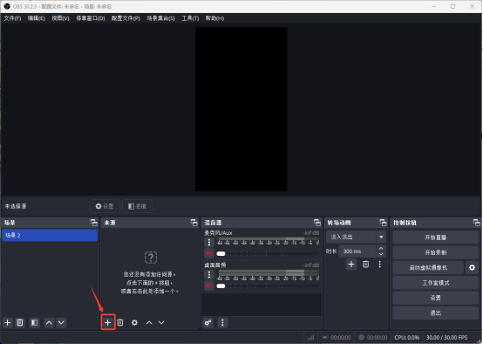Open the 淡入淡出 transition dropdown

coord(356,237)
